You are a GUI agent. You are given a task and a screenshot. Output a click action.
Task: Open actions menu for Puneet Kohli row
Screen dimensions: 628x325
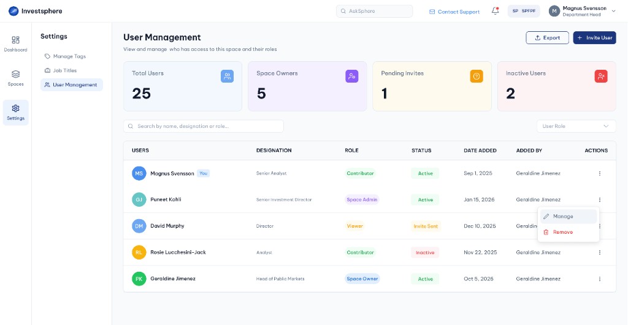coord(600,200)
